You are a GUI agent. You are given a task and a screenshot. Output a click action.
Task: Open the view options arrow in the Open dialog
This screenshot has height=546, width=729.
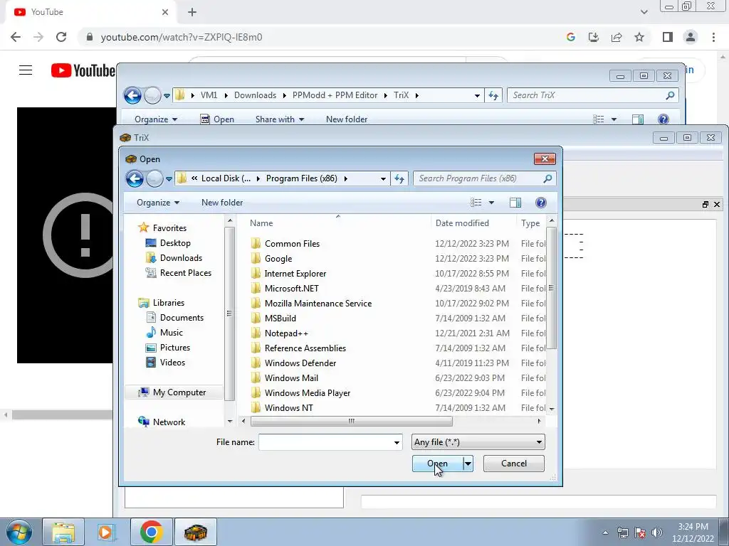tap(491, 203)
